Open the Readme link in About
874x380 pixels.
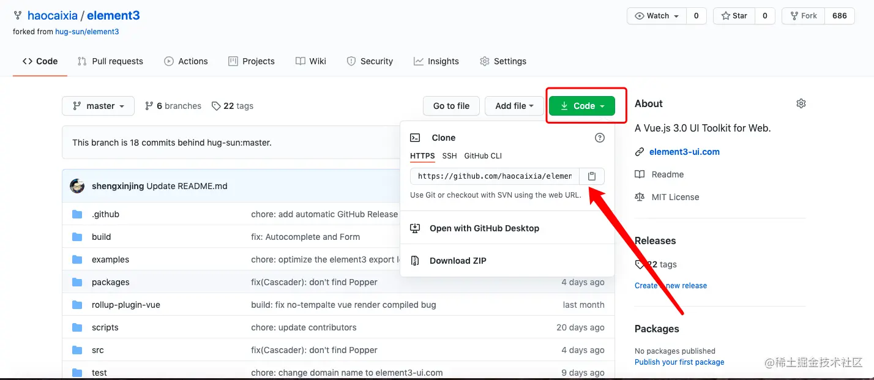pyautogui.click(x=668, y=174)
